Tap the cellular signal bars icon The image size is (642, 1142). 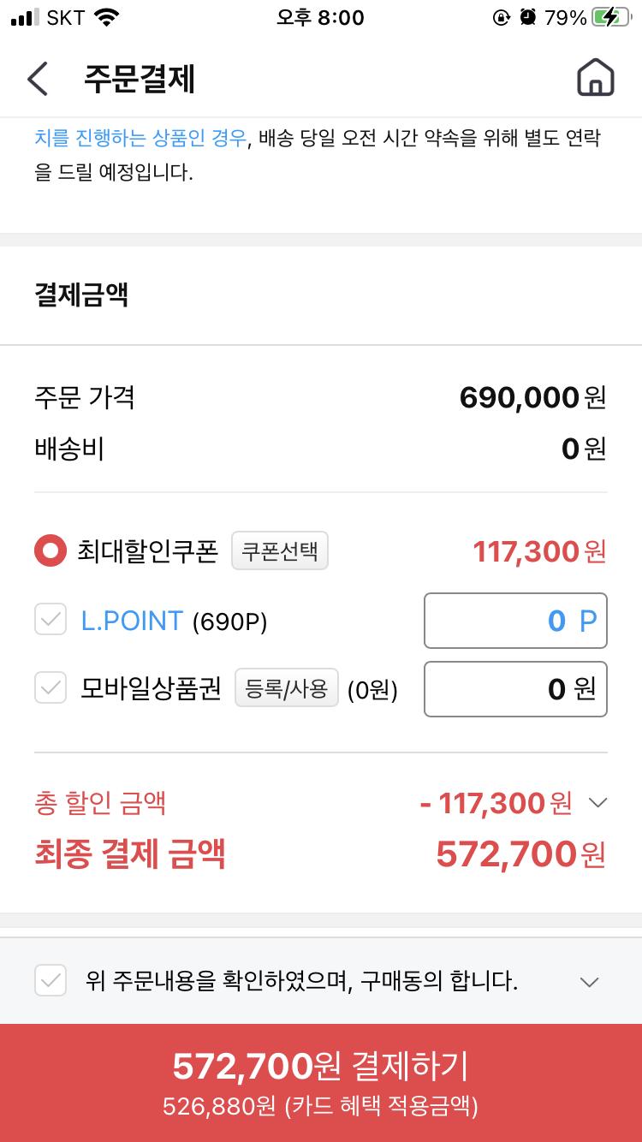pos(26,17)
